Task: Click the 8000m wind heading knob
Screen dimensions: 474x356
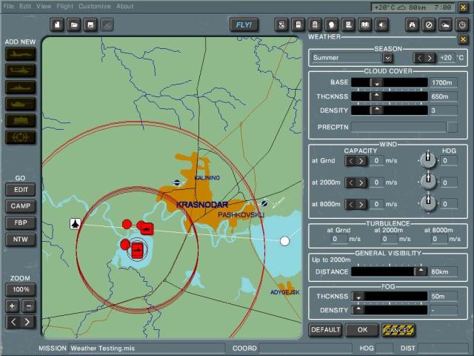Action: [427, 204]
